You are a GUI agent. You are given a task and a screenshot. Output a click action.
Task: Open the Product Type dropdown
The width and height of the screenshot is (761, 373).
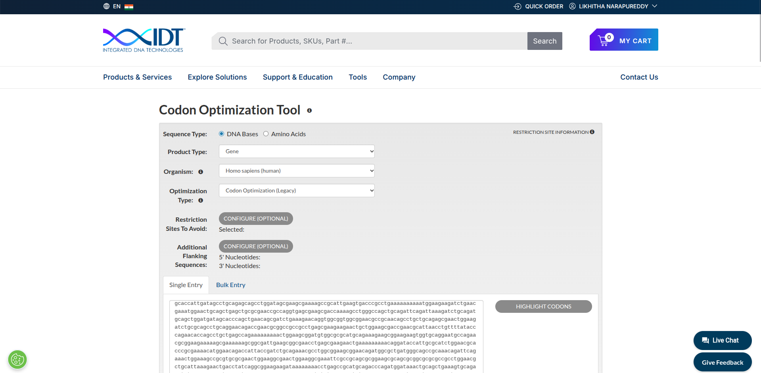[296, 151]
